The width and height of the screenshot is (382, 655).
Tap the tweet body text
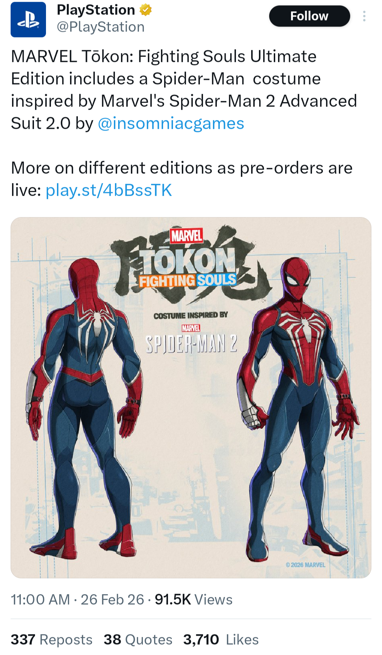(184, 123)
